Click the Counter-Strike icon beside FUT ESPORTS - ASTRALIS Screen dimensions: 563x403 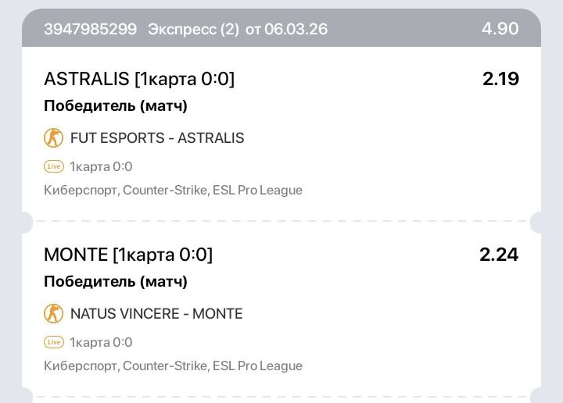click(x=53, y=138)
